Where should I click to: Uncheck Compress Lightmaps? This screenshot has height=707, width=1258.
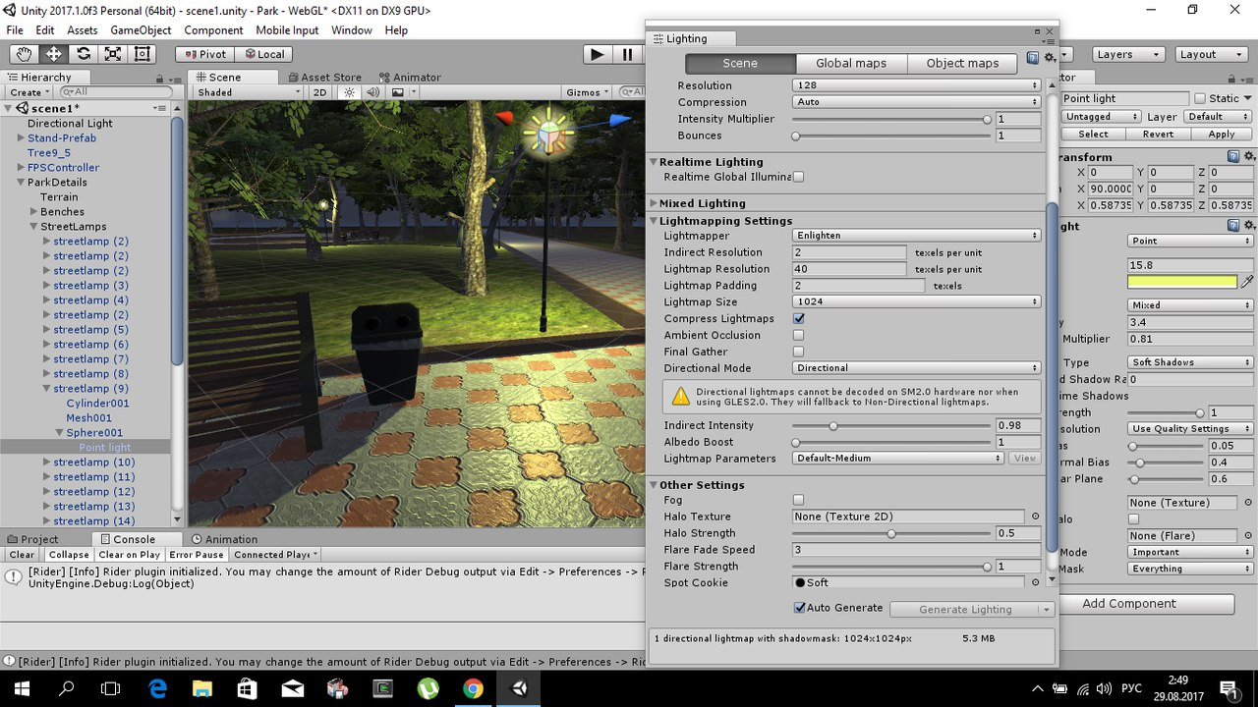click(798, 318)
